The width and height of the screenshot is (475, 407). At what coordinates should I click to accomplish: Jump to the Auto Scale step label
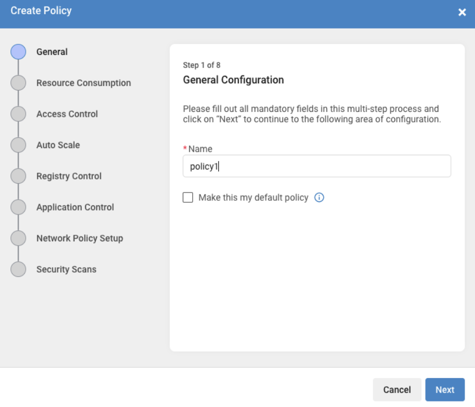pyautogui.click(x=58, y=145)
